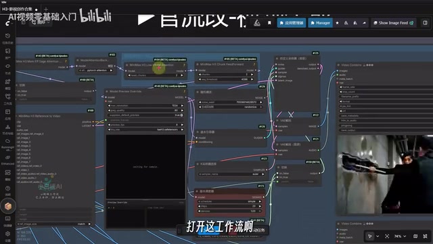This screenshot has width=433, height=244.
Task: Open the workflows sidebar icon
Action: [7, 96]
